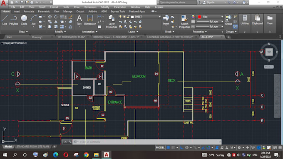
Task: Select the Dimension tool
Action: (x=90, y=20)
